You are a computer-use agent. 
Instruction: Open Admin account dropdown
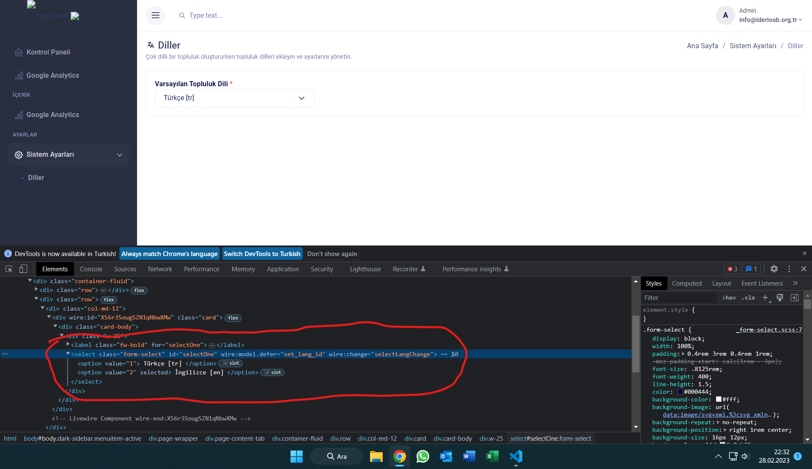click(770, 20)
